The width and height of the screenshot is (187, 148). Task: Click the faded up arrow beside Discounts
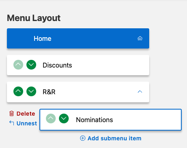pyautogui.click(x=18, y=65)
